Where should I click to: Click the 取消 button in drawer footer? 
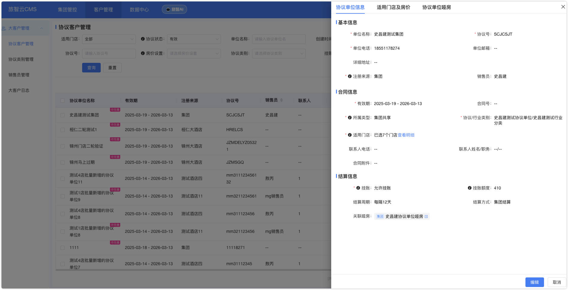click(x=557, y=282)
